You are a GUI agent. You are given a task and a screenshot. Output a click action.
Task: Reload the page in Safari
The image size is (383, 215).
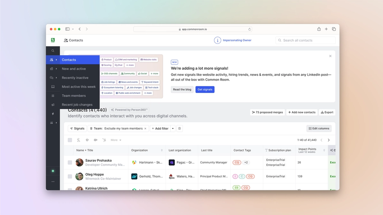point(249,29)
